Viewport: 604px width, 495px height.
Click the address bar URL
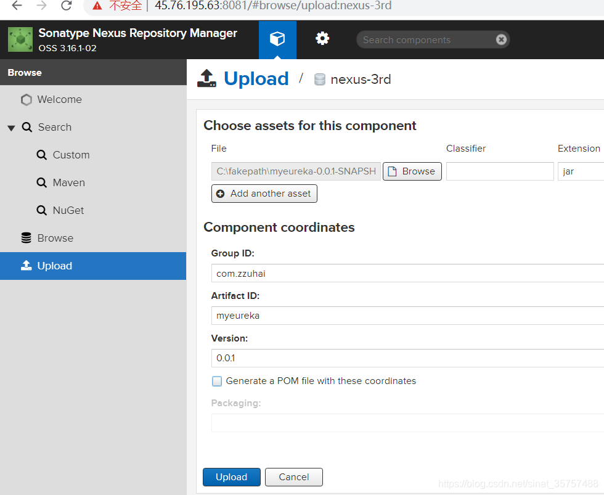273,6
